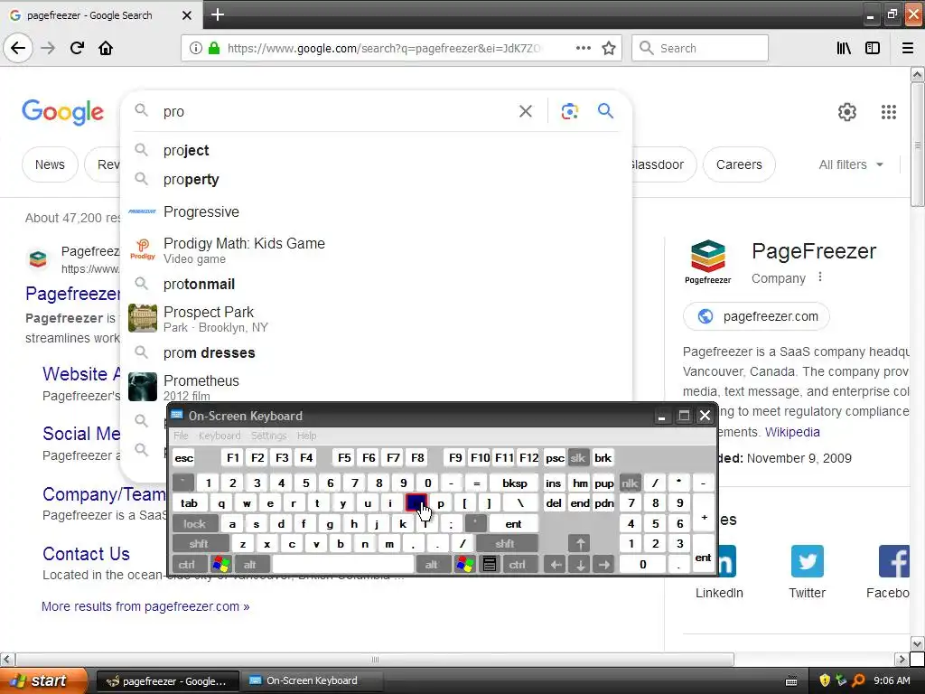
Task: Search by image using Google Lens icon
Action: coord(569,111)
